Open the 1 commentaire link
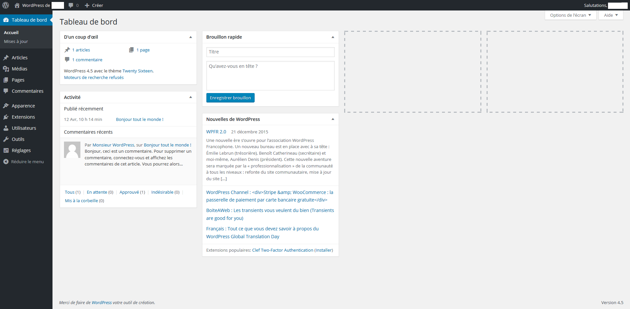 (87, 60)
